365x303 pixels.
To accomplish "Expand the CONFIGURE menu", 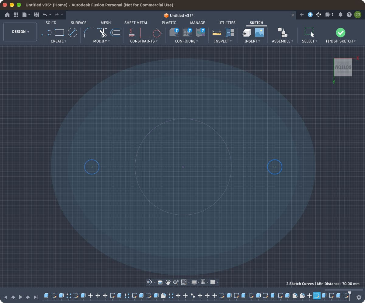I will pyautogui.click(x=186, y=41).
